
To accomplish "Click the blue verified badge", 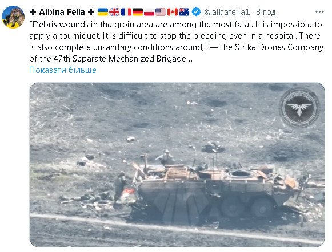I will [x=196, y=12].
